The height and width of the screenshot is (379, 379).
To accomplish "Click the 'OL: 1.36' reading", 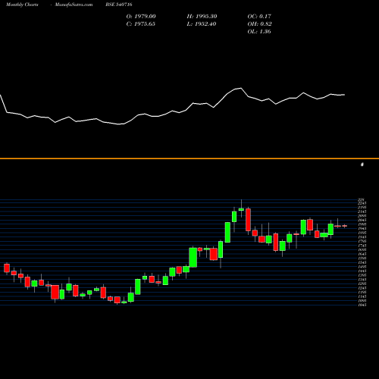I will point(259,32).
